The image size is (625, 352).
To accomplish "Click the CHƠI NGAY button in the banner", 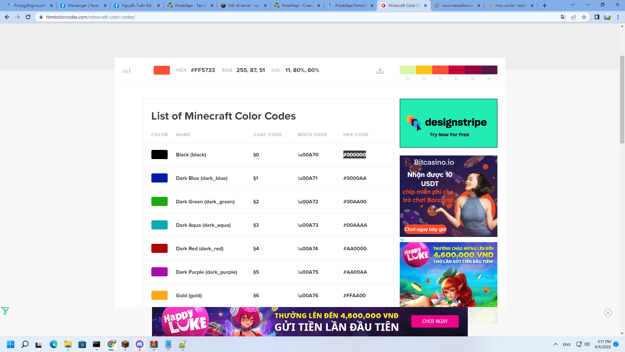I will pos(435,321).
